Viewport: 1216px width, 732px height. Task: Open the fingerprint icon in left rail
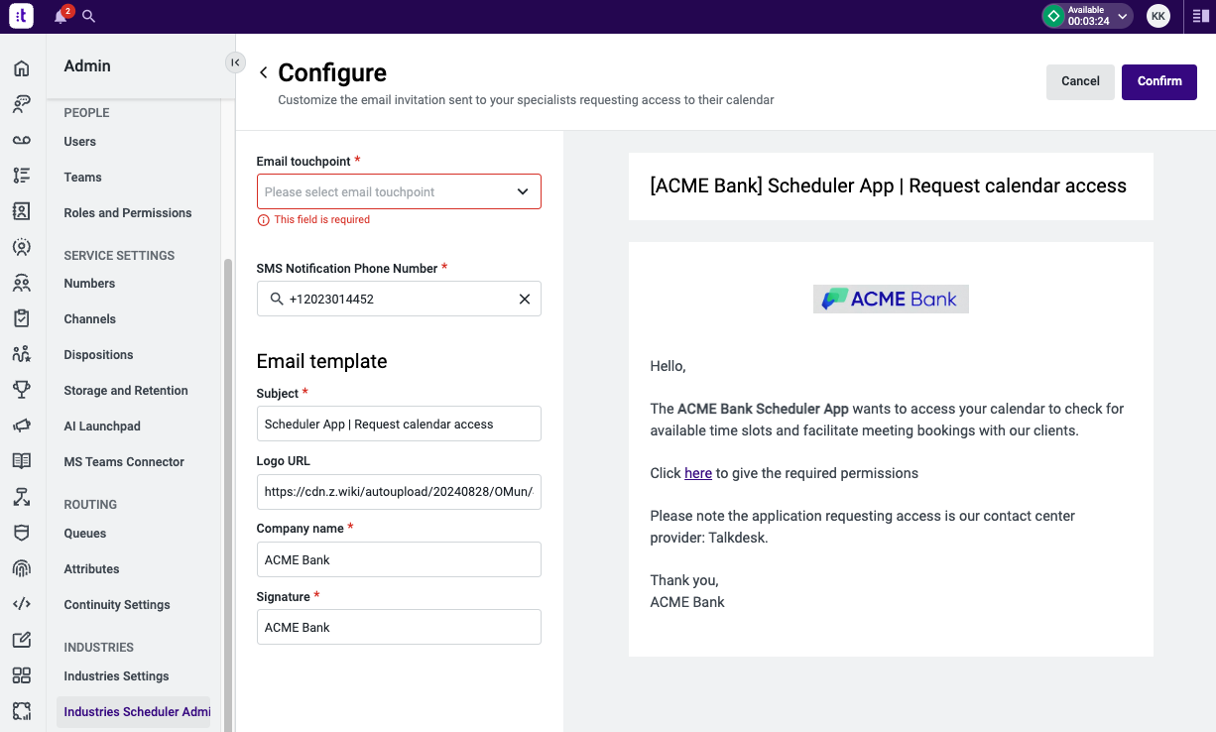tap(21, 568)
